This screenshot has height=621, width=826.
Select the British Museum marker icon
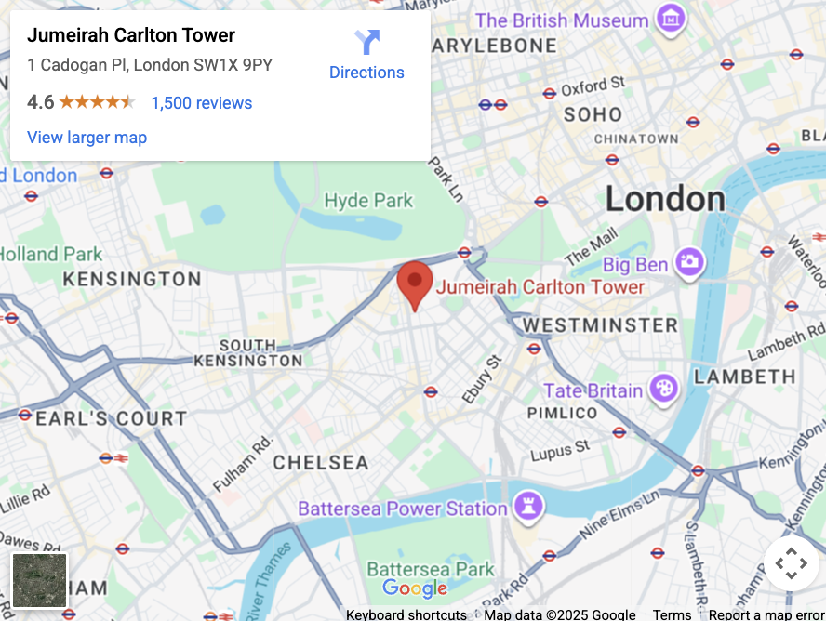pyautogui.click(x=671, y=20)
